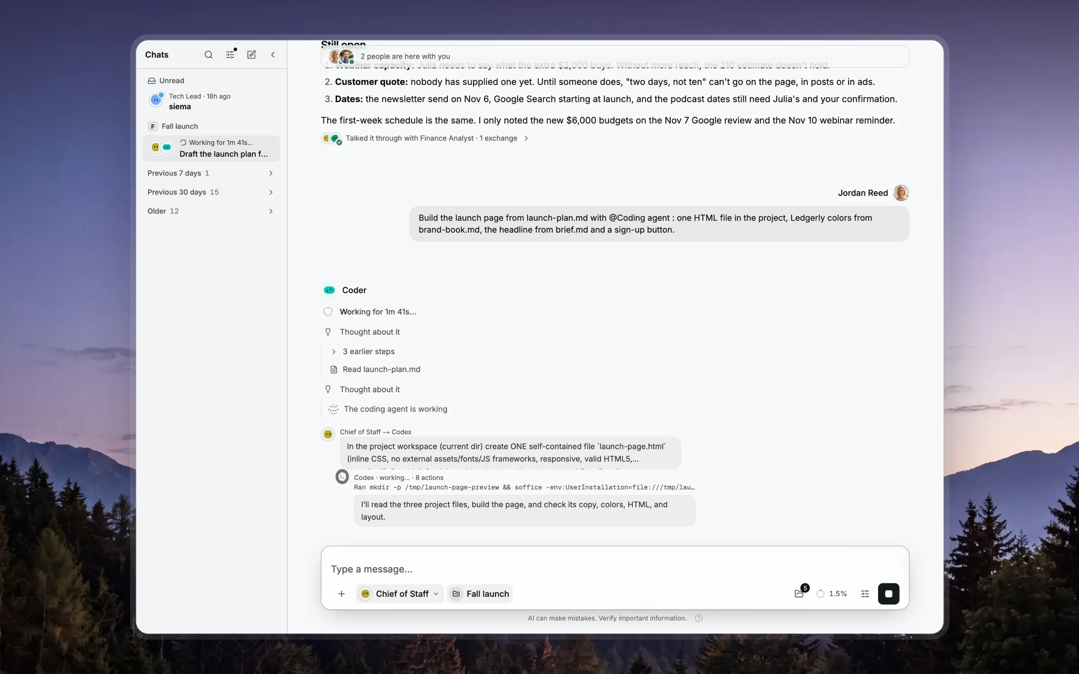The height and width of the screenshot is (674, 1079).
Task: Click the second Thought about it lightbulb step
Action: click(328, 389)
